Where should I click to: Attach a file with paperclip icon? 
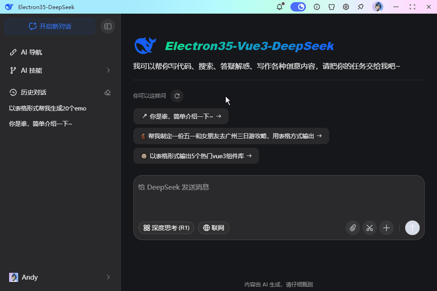(353, 228)
